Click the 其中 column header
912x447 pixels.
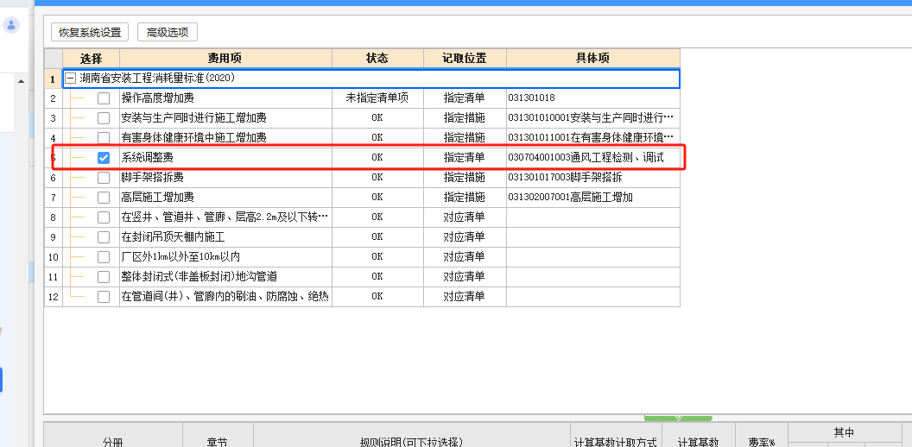click(x=844, y=431)
